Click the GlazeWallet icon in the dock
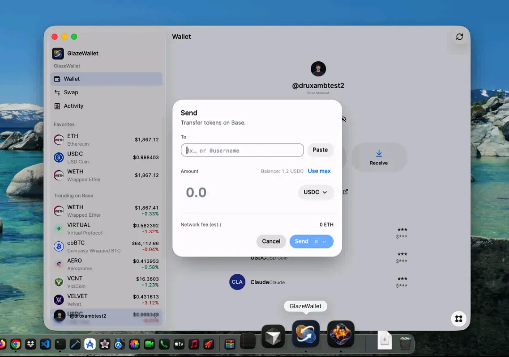The height and width of the screenshot is (357, 509). tap(306, 334)
